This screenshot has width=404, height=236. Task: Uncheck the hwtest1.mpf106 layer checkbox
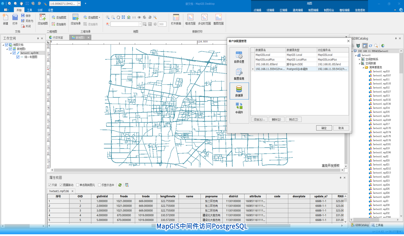point(14,53)
